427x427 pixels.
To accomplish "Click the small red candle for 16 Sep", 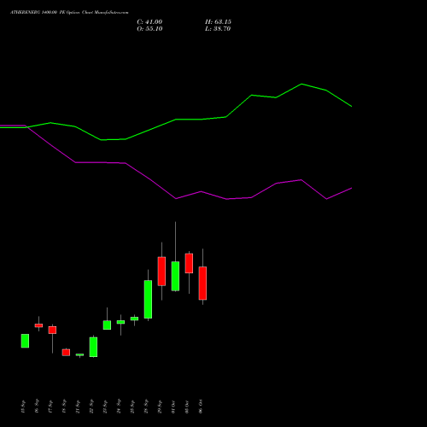I will [x=38, y=325].
